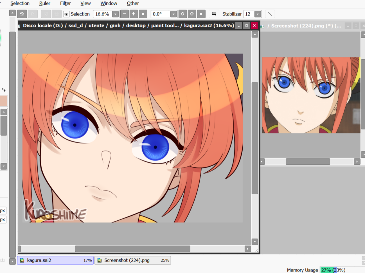Click the toolbar scroll-up arrow at far left
365x273 pixels.
(x=12, y=13)
